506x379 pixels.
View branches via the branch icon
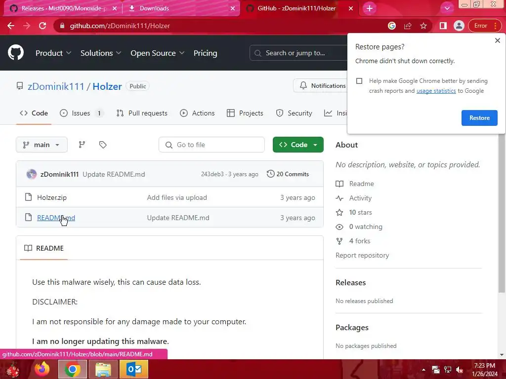pyautogui.click(x=82, y=145)
